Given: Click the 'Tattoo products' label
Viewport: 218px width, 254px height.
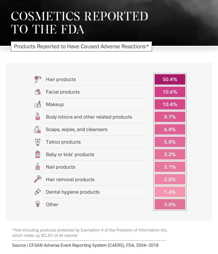Looking at the screenshot, I should click(x=63, y=142).
